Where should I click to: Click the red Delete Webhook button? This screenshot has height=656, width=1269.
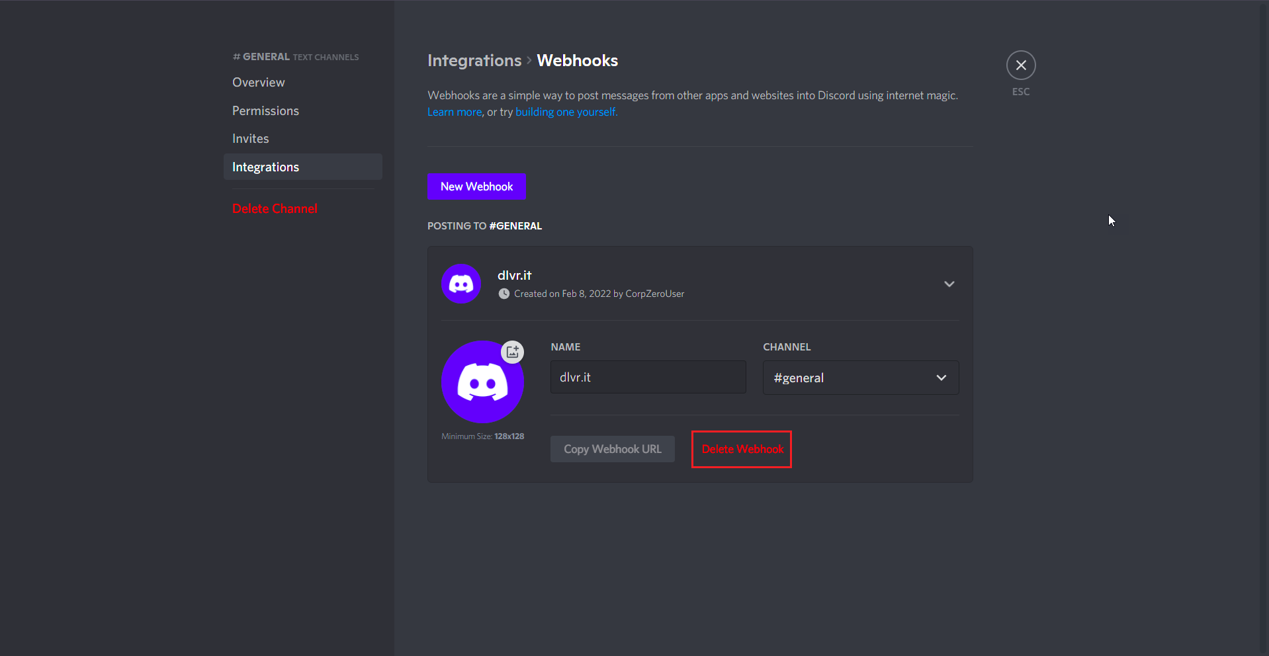point(742,449)
